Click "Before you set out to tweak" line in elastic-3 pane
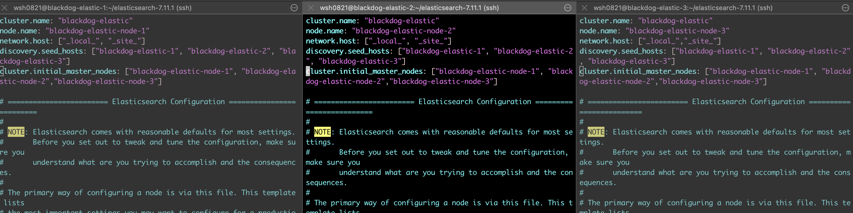The height and width of the screenshot is (213, 853). [x=715, y=152]
